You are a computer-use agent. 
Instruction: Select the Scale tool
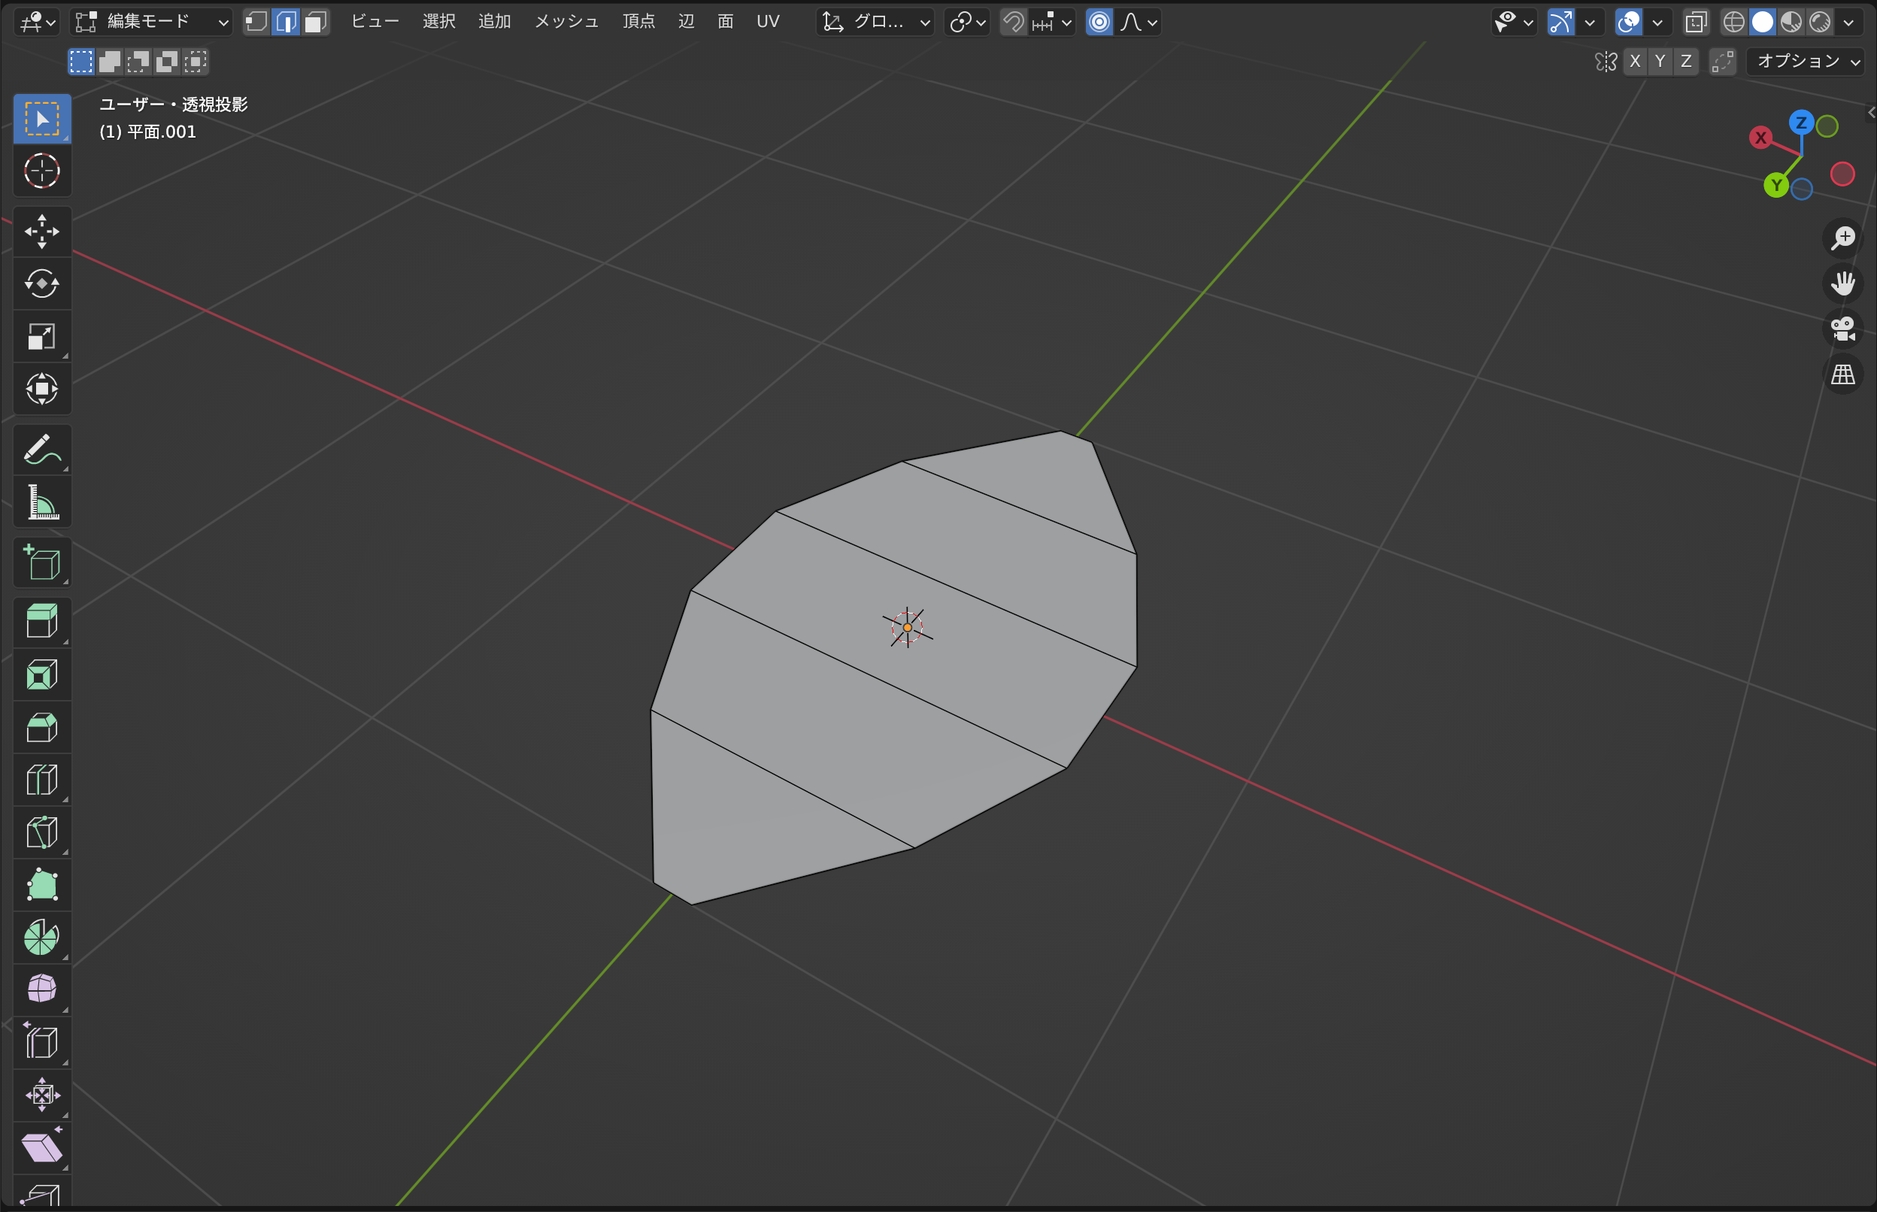(41, 336)
